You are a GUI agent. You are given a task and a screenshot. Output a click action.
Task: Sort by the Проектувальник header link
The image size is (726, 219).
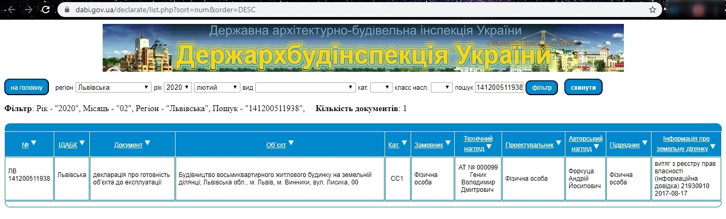point(530,145)
